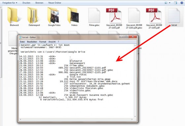Click the 'Meine gespeicherten Orte.gmap' line in Editor
The width and height of the screenshot is (185, 126).
point(65,79)
